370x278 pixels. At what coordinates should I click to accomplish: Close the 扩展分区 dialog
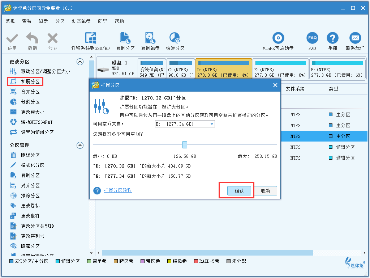click(x=275, y=85)
